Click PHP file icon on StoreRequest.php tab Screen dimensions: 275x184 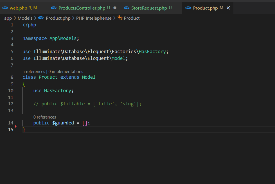(x=127, y=8)
